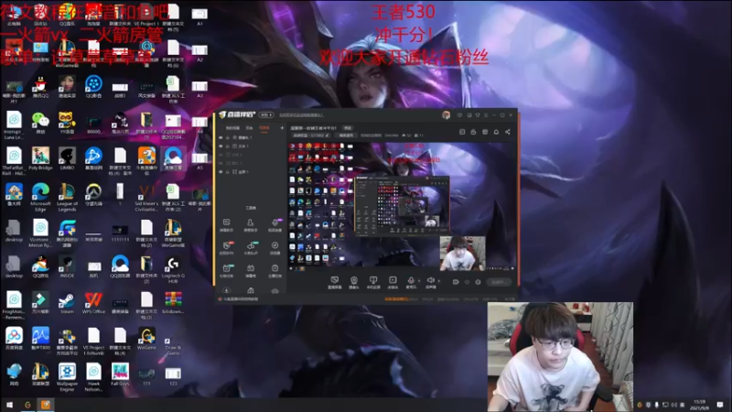Open Logitech G HUB desktop shortcut
The image size is (732, 412).
point(173,270)
